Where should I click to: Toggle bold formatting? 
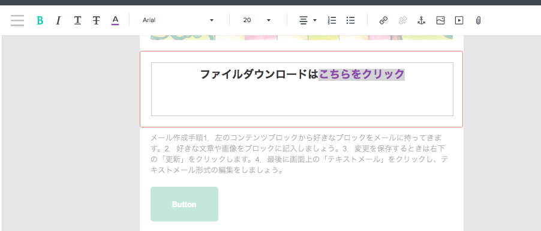[x=40, y=21]
